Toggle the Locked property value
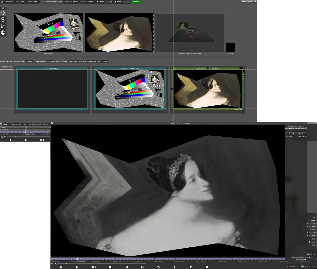The image size is (317, 269). [x=312, y=230]
